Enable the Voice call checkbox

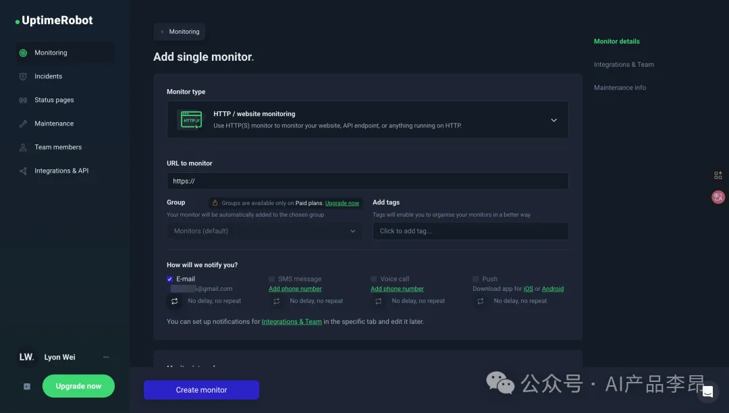click(x=374, y=279)
